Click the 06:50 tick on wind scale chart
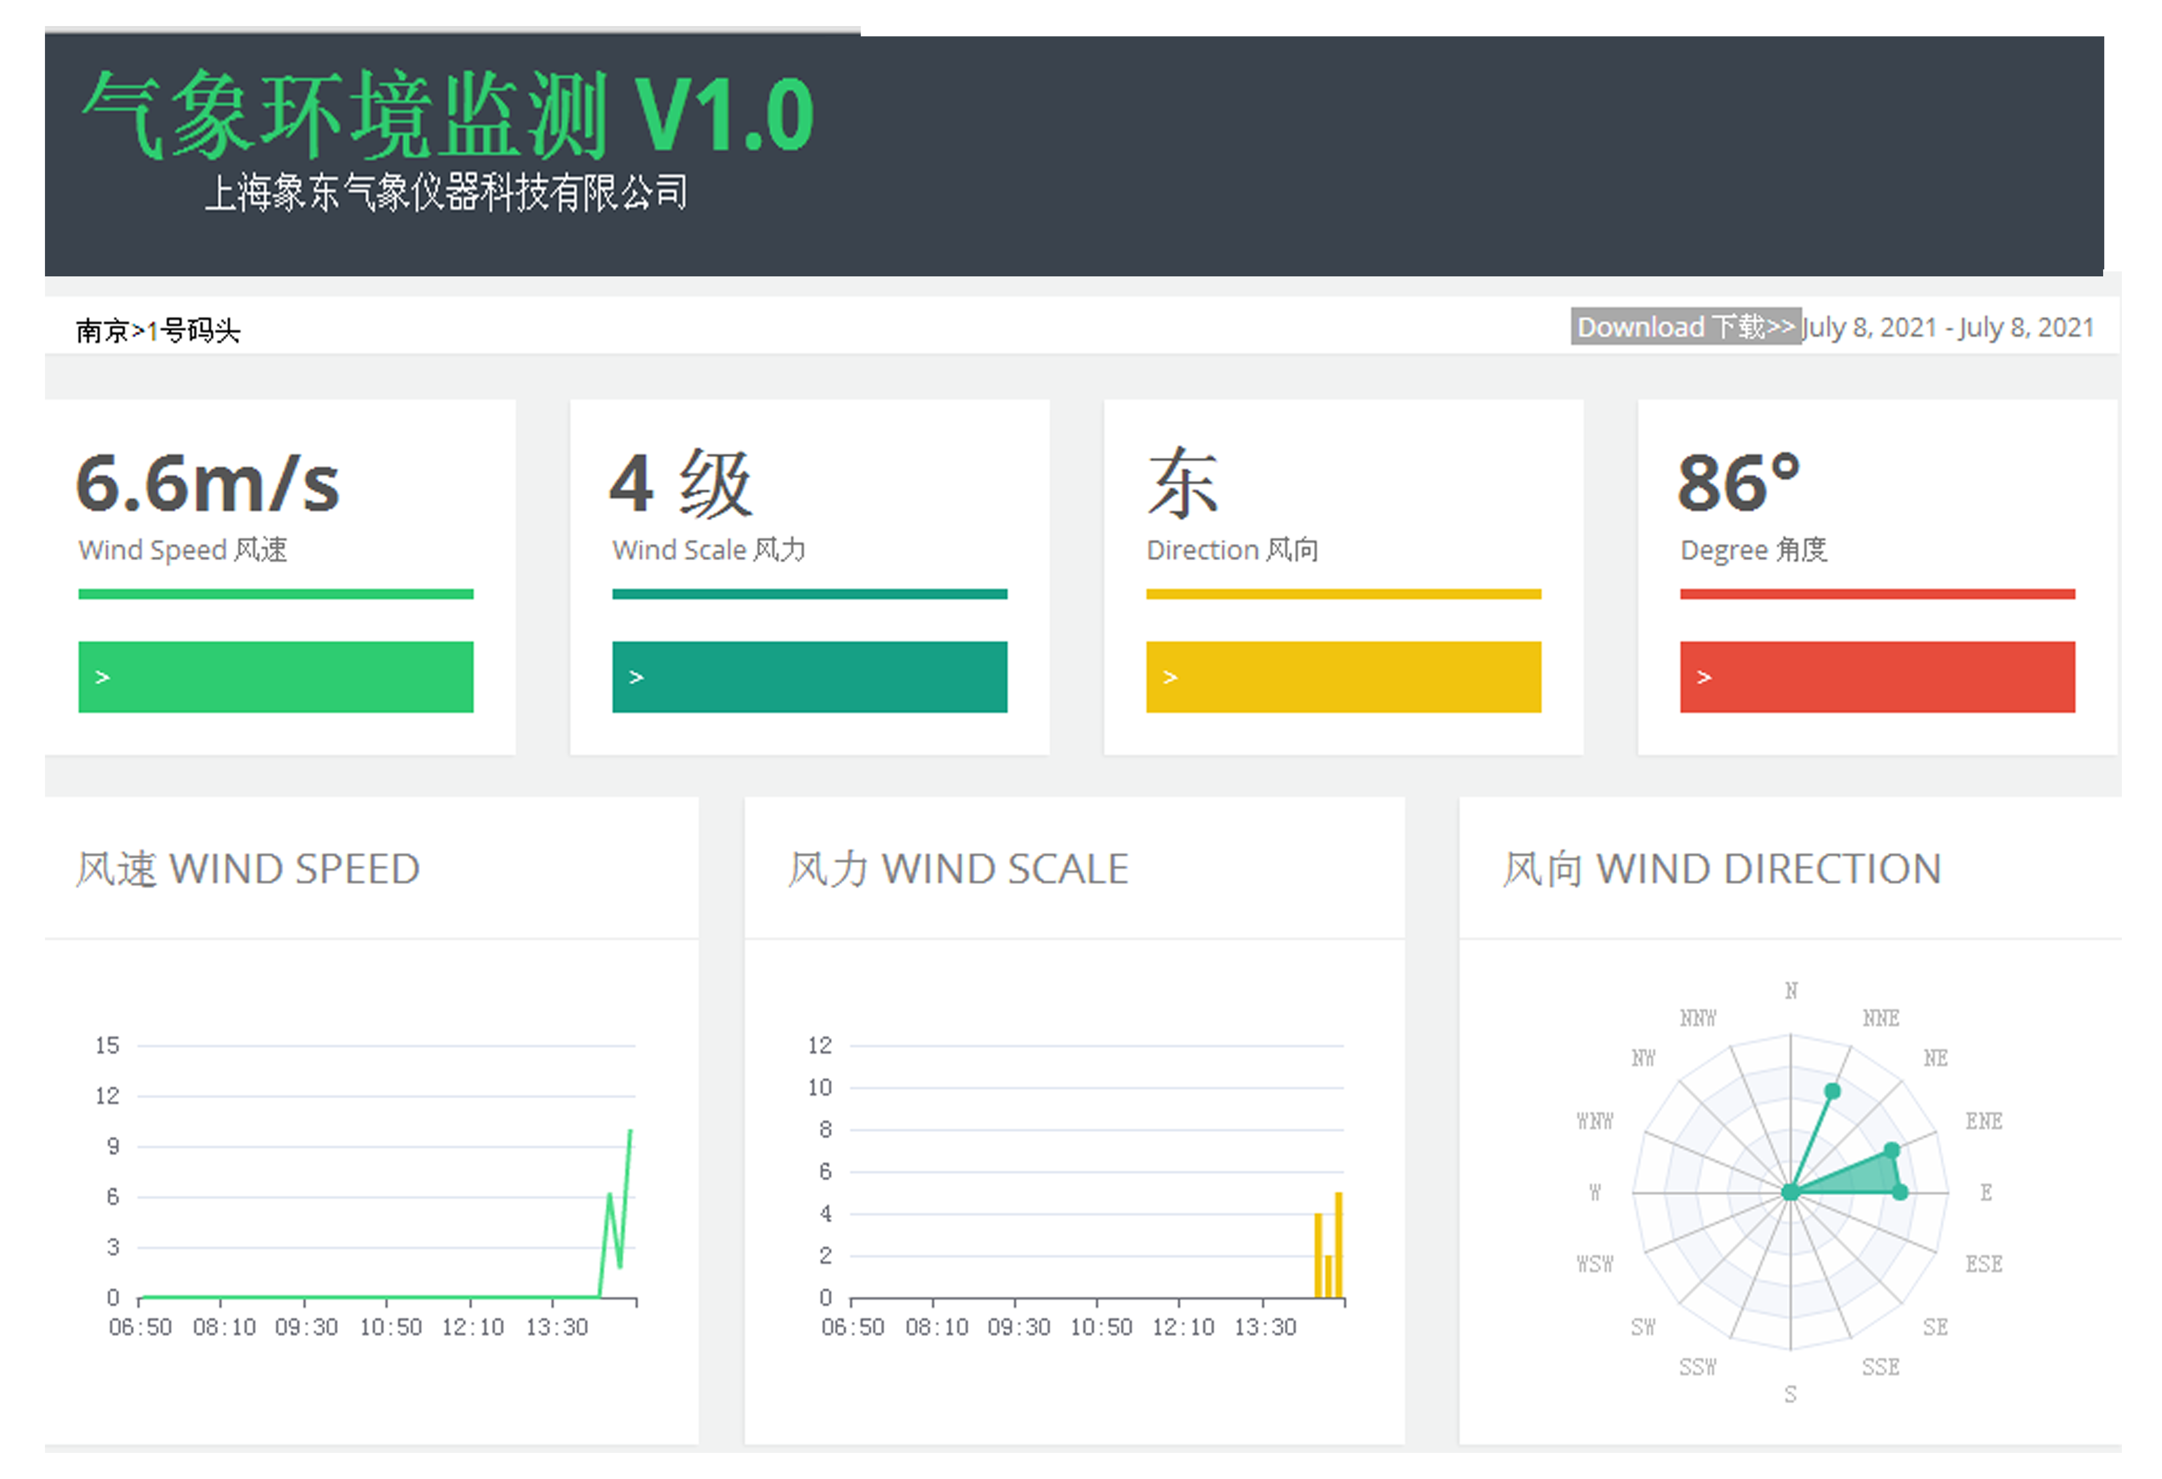Screen dimensions: 2162x1479 click(x=853, y=1327)
